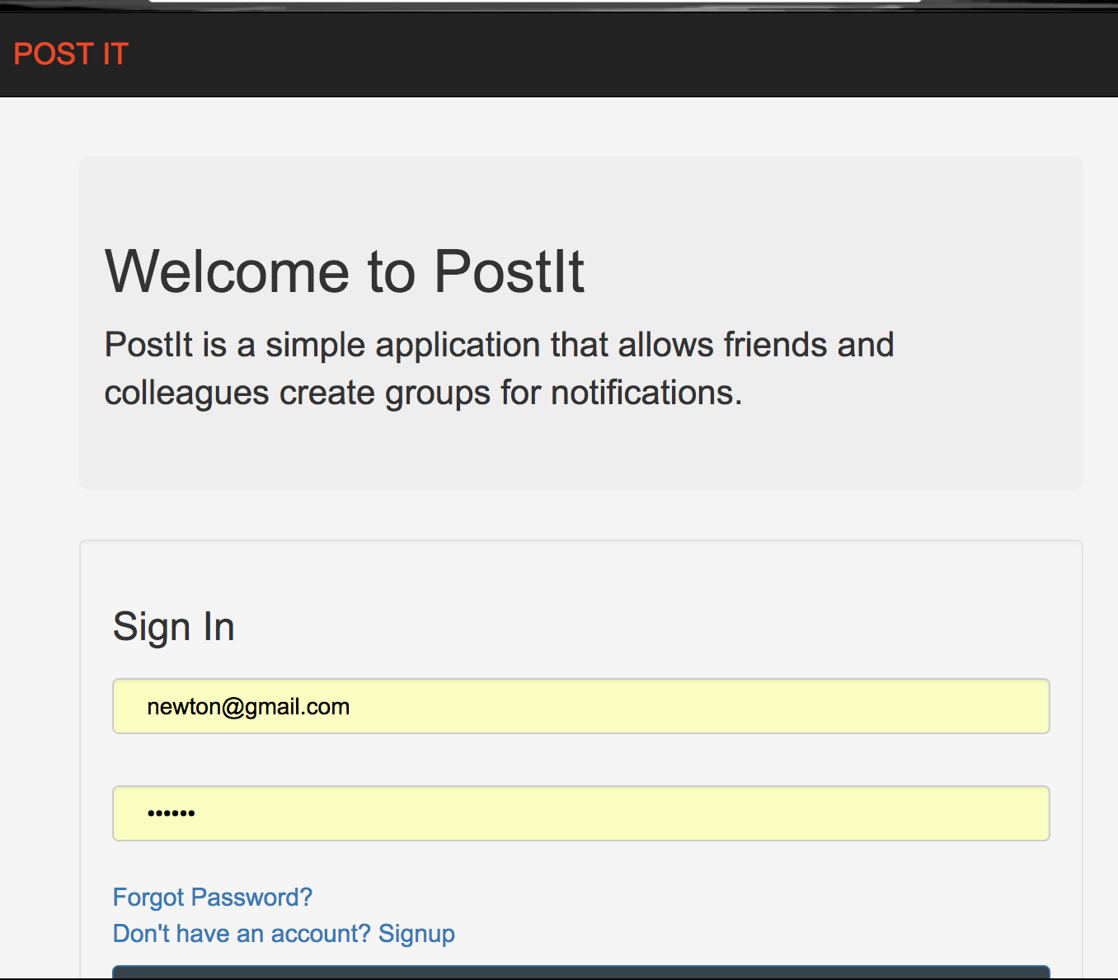Open the Forgot Password? link
Image resolution: width=1118 pixels, height=980 pixels.
point(213,897)
